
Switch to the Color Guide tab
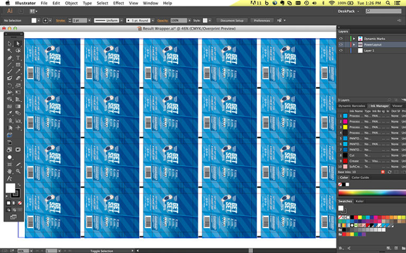[360, 177]
